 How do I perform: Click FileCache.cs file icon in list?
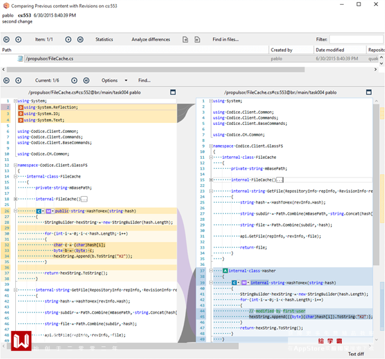pos(20,59)
